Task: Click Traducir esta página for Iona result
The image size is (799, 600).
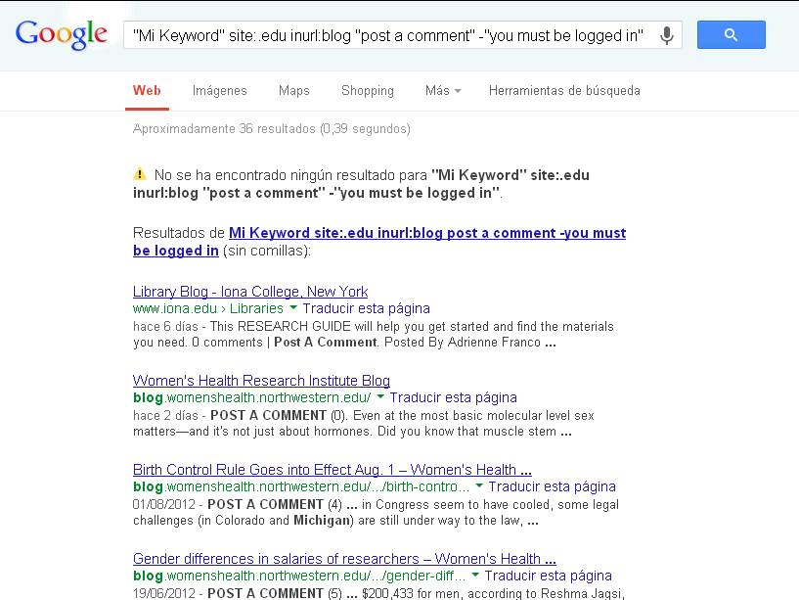Action: (x=367, y=308)
